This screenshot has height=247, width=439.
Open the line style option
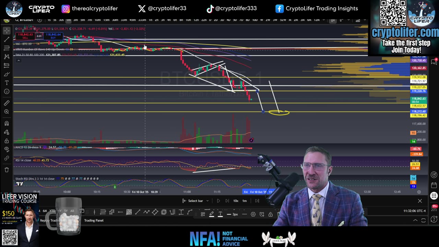coord(245,214)
